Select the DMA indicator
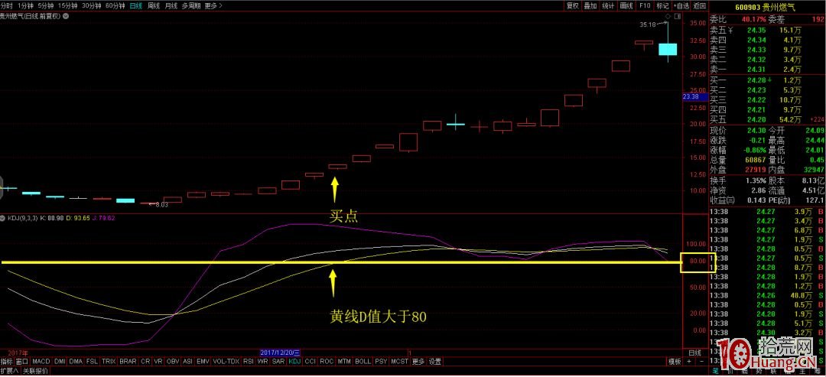The width and height of the screenshot is (826, 377). click(75, 362)
